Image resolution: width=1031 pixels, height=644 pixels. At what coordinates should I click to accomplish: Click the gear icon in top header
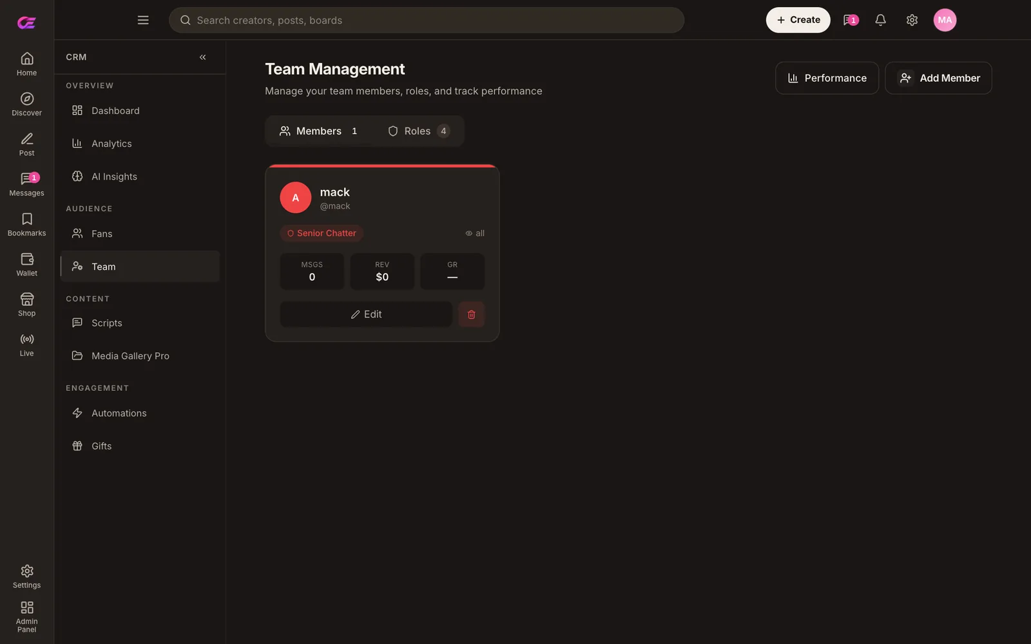click(912, 20)
